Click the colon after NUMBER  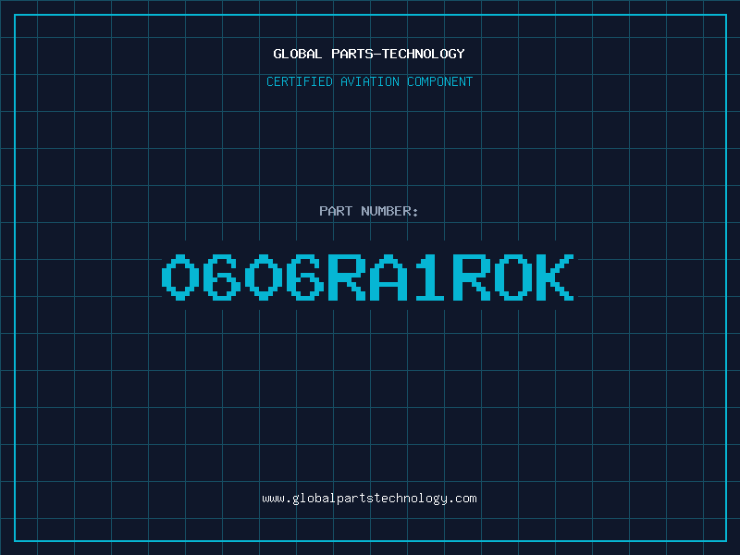coord(415,213)
